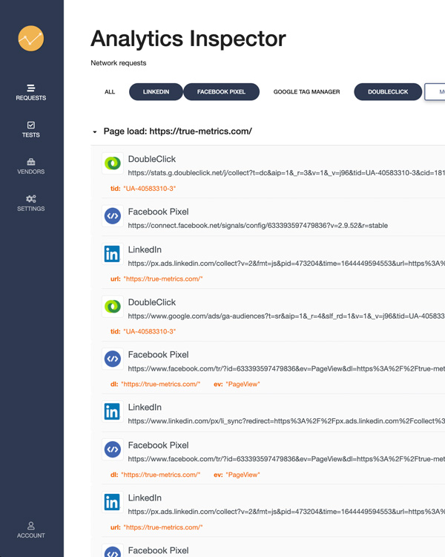This screenshot has width=445, height=557.
Task: Click the Page load: https://true-metrics.com/ heading
Action: pos(177,131)
